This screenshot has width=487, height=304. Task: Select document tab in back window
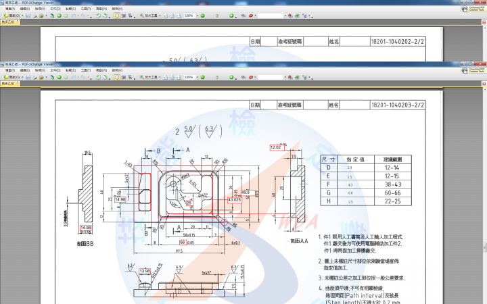click(x=10, y=22)
